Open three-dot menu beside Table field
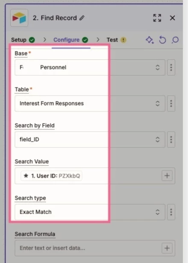 [171, 103]
